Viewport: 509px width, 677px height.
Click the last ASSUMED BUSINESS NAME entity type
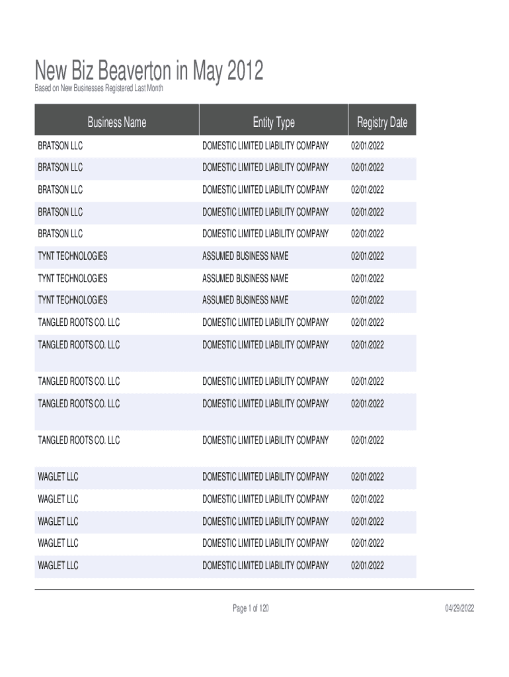pos(245,300)
